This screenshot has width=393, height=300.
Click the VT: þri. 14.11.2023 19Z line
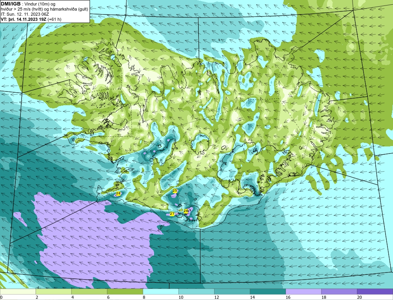pos(31,19)
